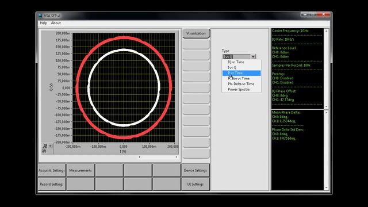Click the Q (V) axis label

click(51, 87)
